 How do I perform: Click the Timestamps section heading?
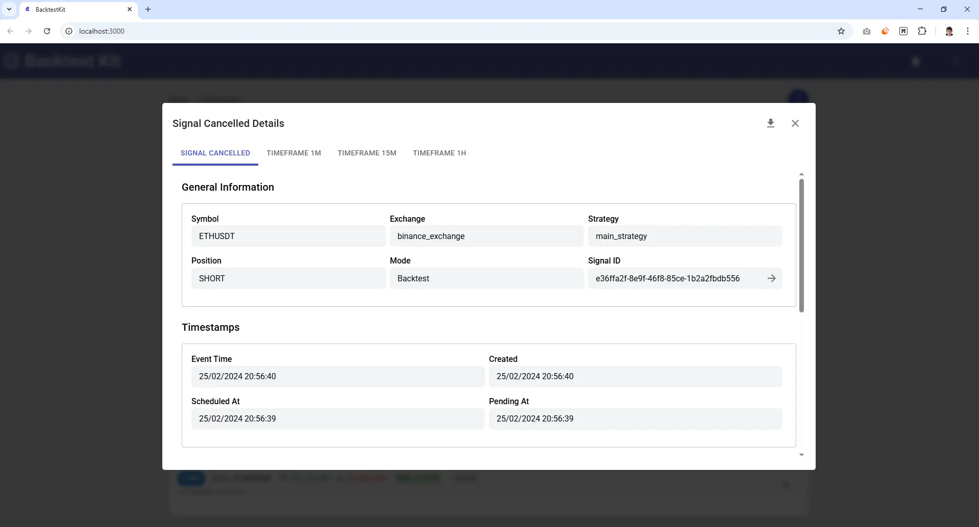click(x=211, y=327)
